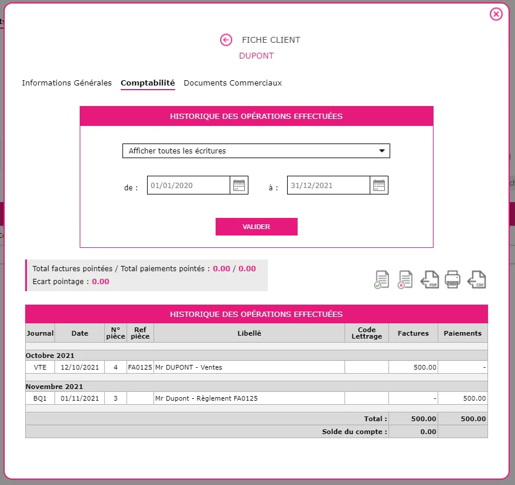
Task: Click the document icon with green checkmark
Action: (x=382, y=279)
